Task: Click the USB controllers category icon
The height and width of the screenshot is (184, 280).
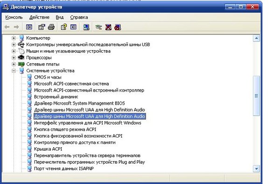Action: tap(21, 45)
